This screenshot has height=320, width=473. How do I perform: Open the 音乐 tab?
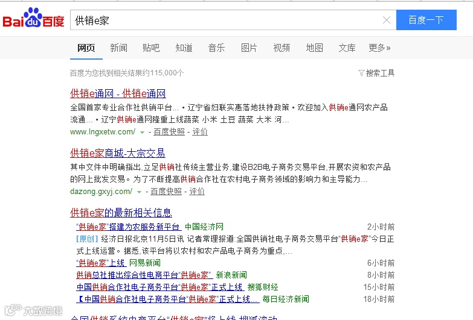216,48
